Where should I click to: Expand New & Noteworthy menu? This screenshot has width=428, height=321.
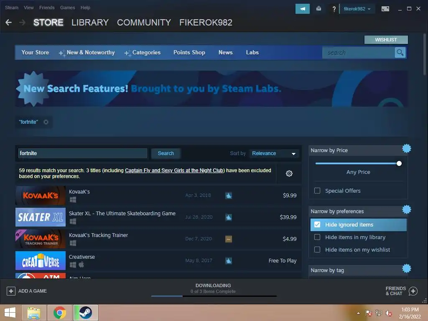[x=87, y=52]
